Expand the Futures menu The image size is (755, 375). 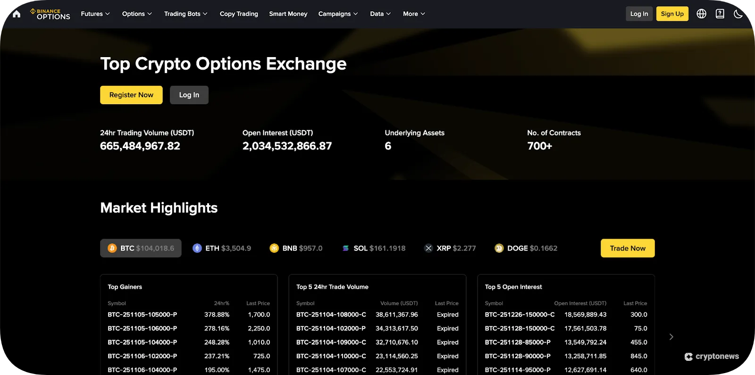(x=95, y=14)
